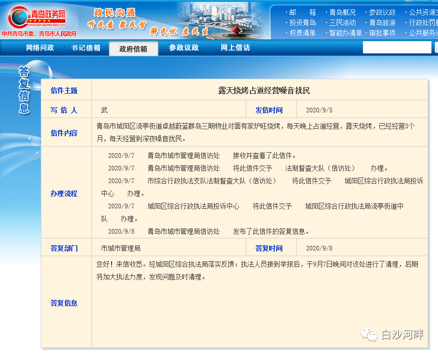Viewport: 438px width, 354px height.
Task: Click the sender name 武
Action: tap(104, 110)
